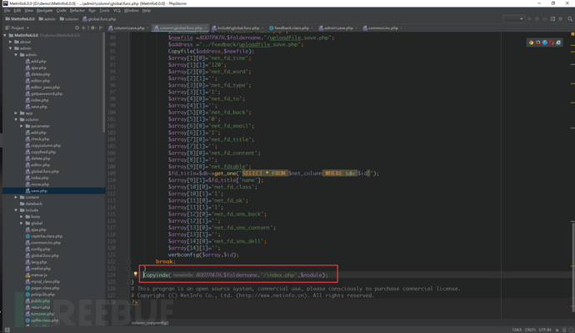The height and width of the screenshot is (333, 575).
Task: Open the Refactor menu
Action: click(x=77, y=11)
